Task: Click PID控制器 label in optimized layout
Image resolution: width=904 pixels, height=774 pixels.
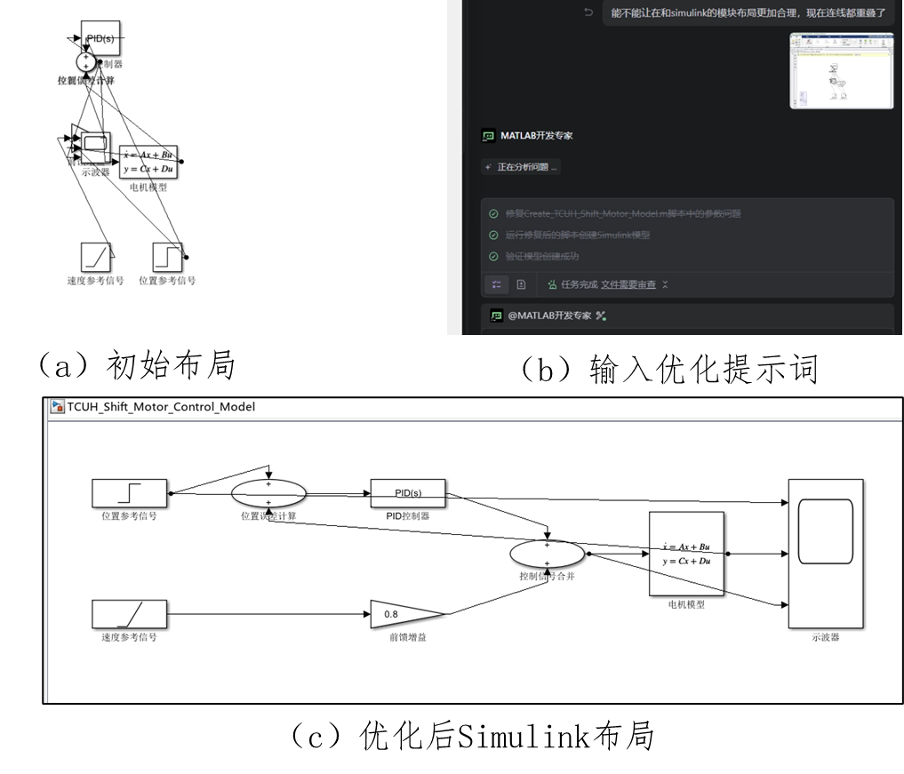Action: click(x=408, y=515)
